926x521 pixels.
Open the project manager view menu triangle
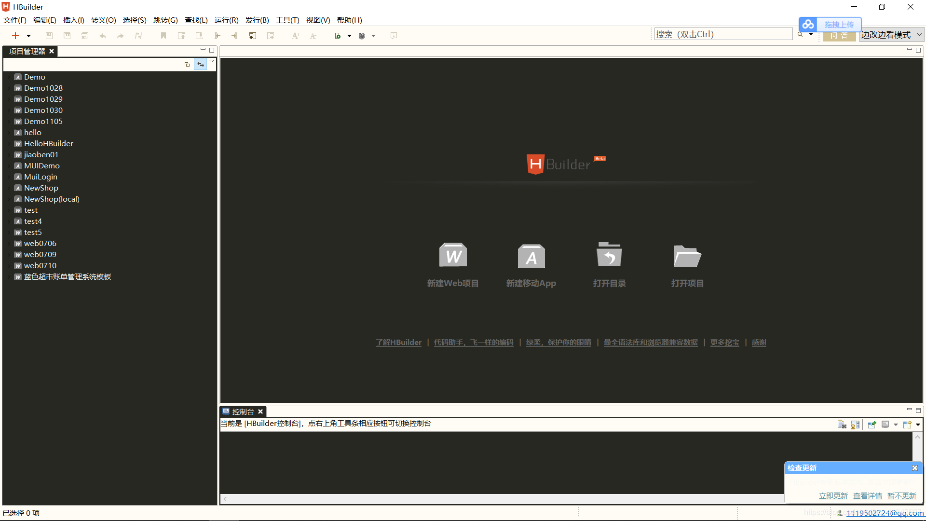click(211, 61)
